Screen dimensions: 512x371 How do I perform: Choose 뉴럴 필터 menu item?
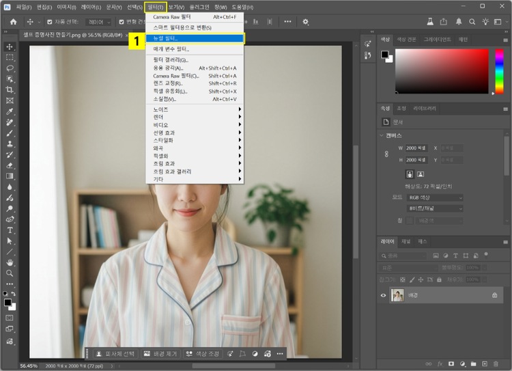[195, 38]
